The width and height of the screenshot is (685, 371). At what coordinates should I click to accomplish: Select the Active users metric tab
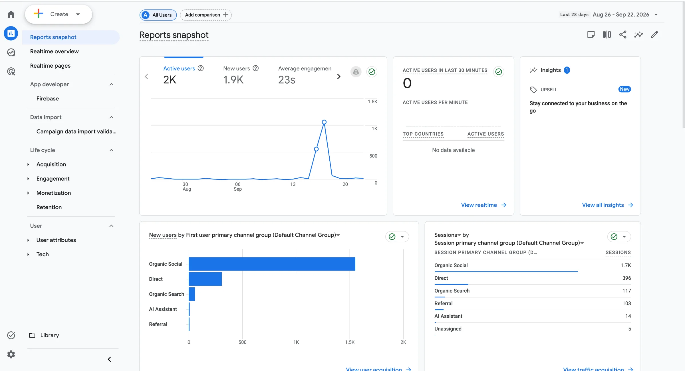tap(184, 75)
